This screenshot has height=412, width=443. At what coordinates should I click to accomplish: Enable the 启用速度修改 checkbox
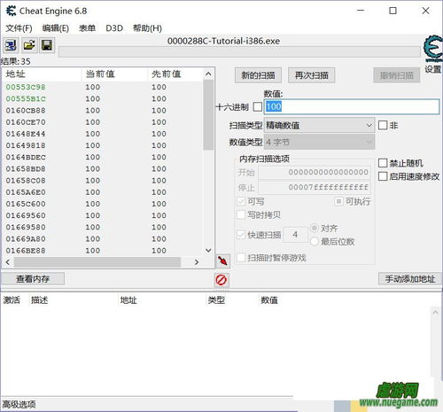pyautogui.click(x=383, y=176)
